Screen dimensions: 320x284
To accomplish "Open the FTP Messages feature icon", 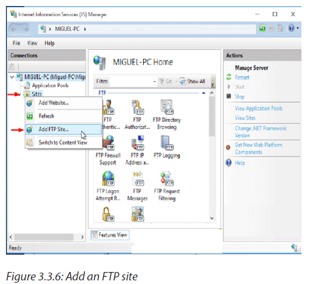I will (137, 186).
